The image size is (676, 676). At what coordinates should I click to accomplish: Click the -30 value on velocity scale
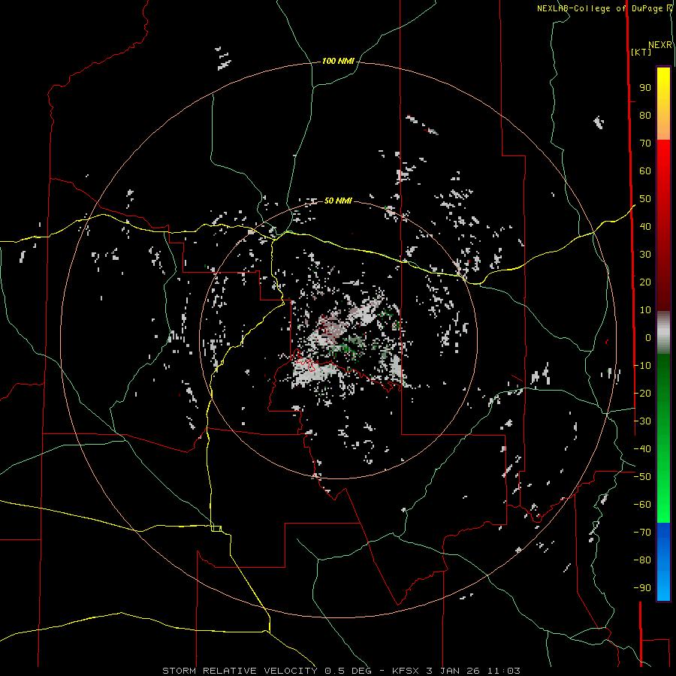point(642,421)
